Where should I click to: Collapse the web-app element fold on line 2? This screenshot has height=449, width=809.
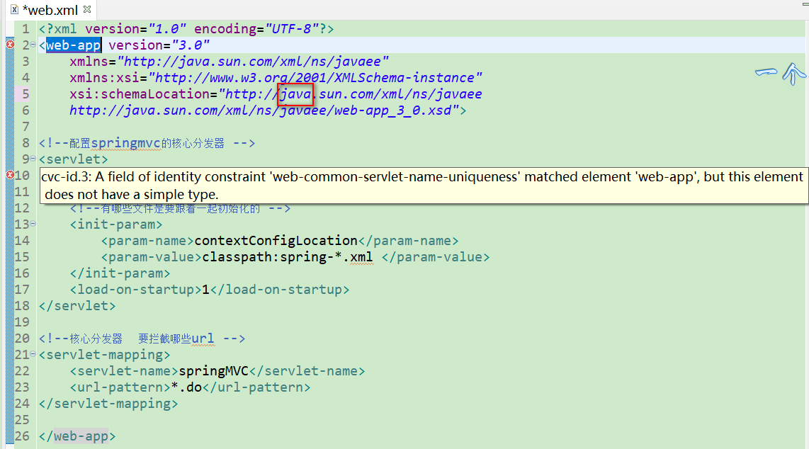[x=33, y=45]
